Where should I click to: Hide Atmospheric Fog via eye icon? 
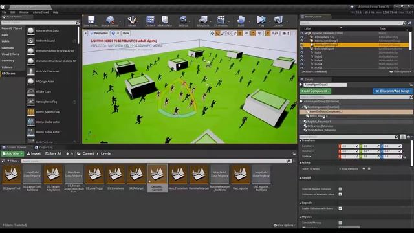302,38
